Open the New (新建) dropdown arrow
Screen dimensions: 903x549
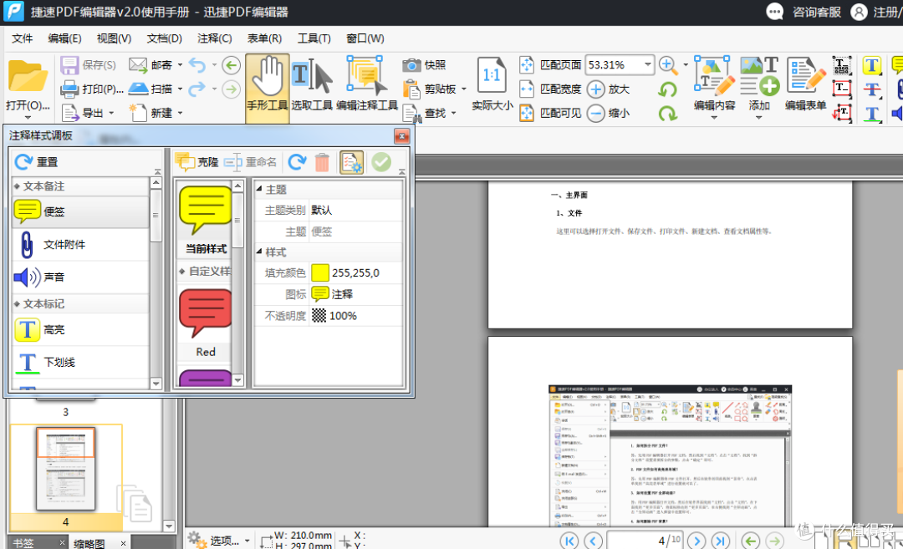coord(180,114)
